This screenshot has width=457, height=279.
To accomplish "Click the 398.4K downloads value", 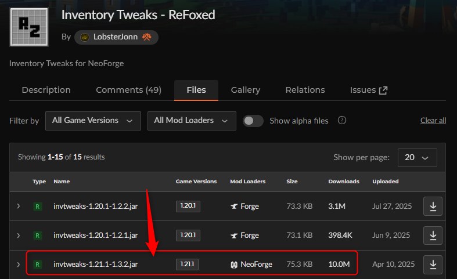I will tap(340, 235).
